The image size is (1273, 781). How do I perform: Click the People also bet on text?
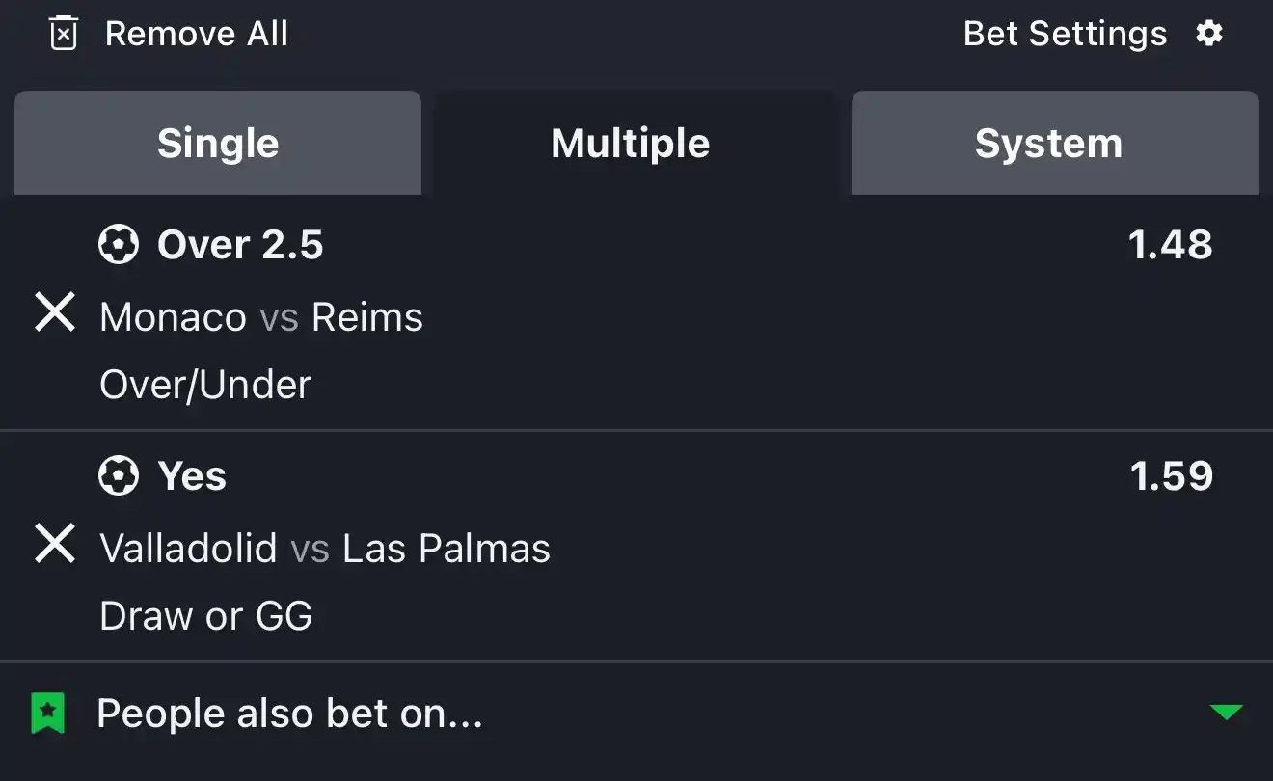click(289, 714)
